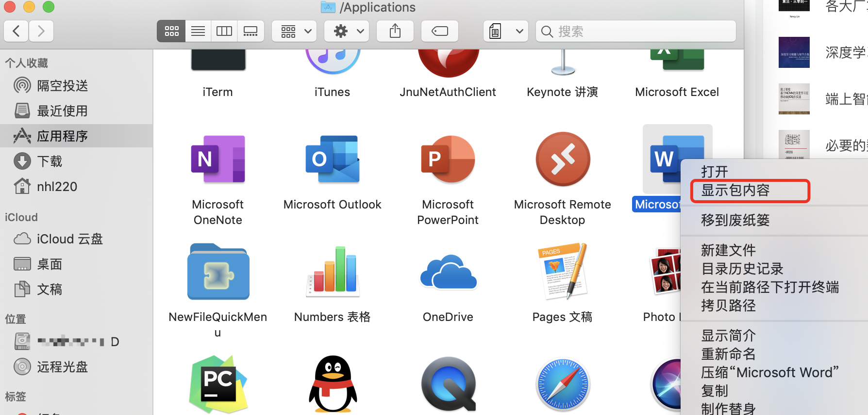The height and width of the screenshot is (415, 868).
Task: Select the iTunes app icon
Action: pos(333,61)
